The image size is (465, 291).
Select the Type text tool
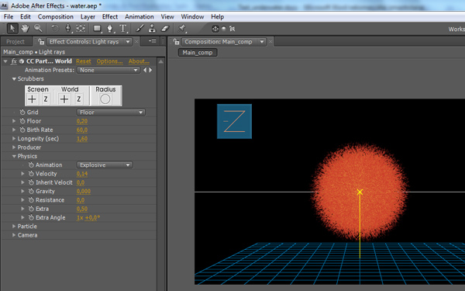pos(123,29)
